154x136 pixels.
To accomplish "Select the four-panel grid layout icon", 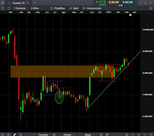I will point(9,8).
